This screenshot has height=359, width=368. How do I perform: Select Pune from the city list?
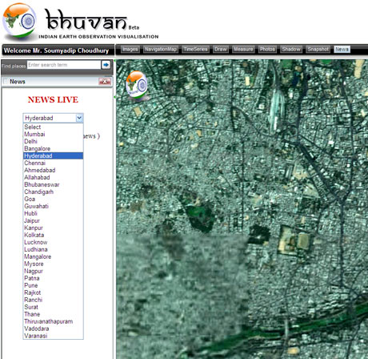pos(54,285)
